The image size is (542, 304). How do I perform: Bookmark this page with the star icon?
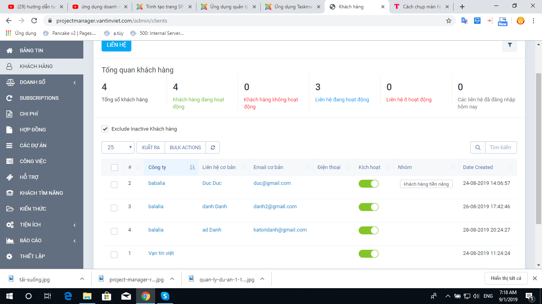(x=449, y=21)
